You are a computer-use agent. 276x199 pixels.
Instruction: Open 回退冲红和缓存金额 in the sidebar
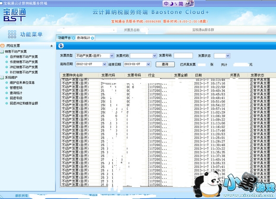pyautogui.click(x=24, y=103)
